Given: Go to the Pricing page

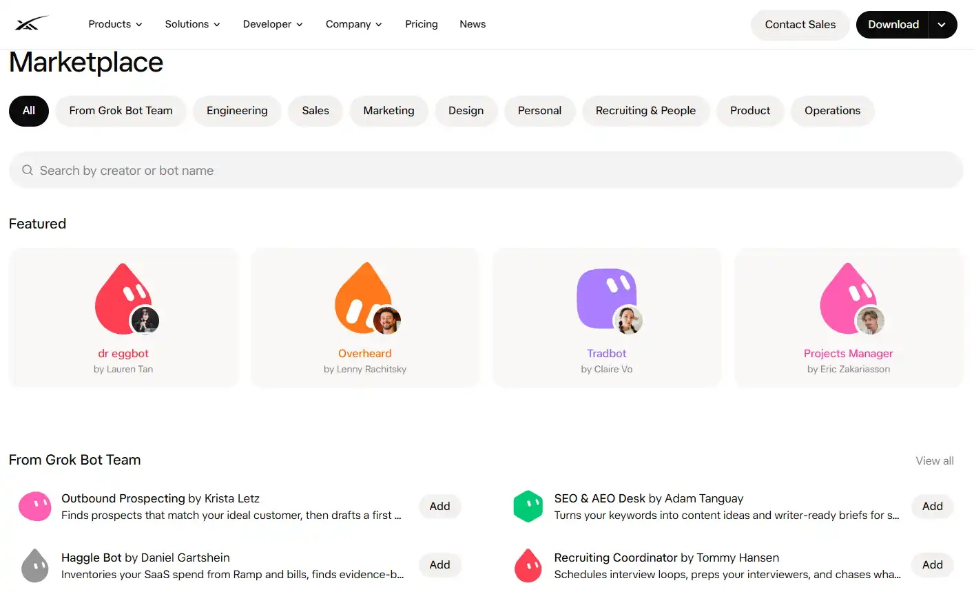Looking at the screenshot, I should 422,24.
